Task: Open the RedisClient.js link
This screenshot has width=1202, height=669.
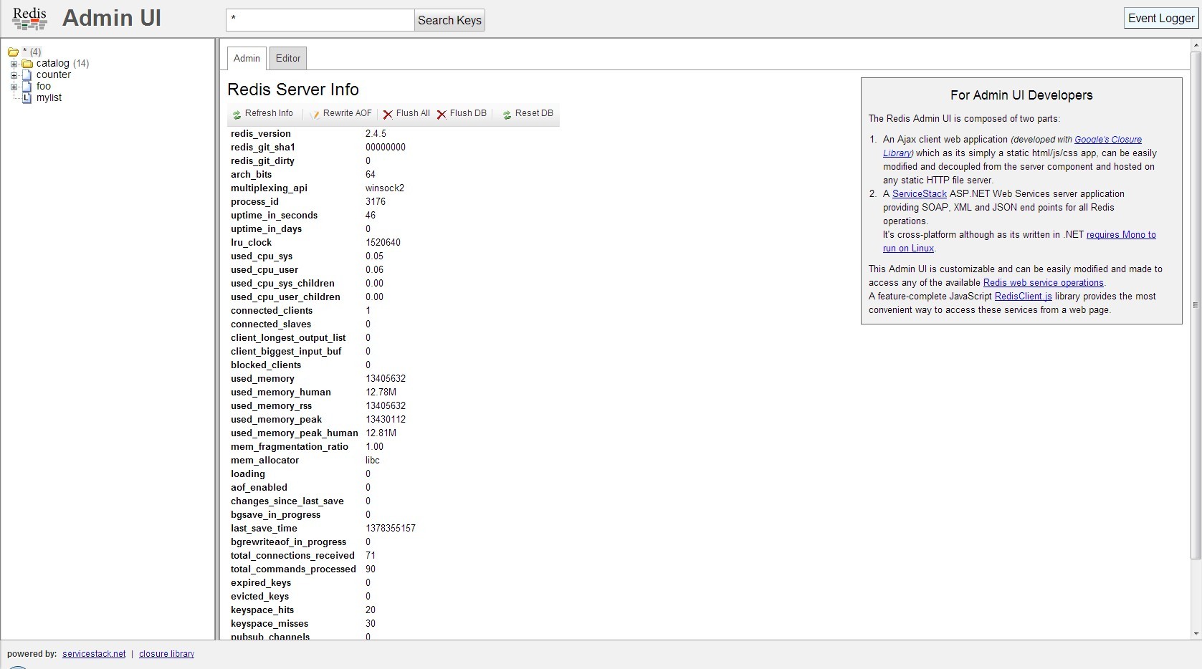Action: (x=1023, y=297)
